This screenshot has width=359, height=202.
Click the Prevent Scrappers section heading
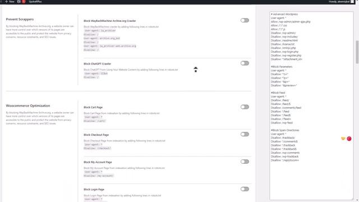(x=20, y=19)
